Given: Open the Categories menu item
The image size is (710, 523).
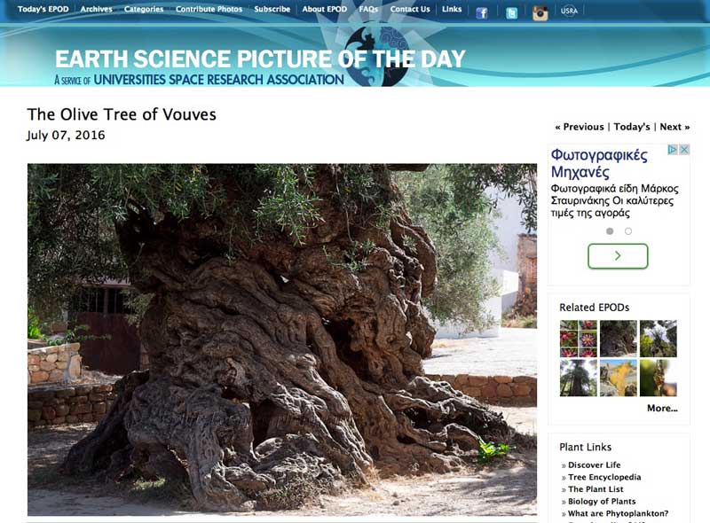Looking at the screenshot, I should pos(144,9).
